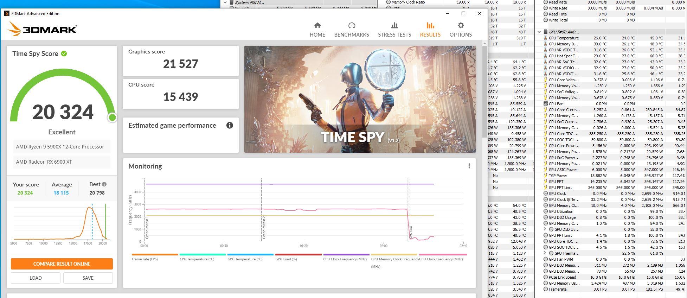Click the CPU score value 15 439
Viewport: 687px width, 298px height.
coord(180,97)
